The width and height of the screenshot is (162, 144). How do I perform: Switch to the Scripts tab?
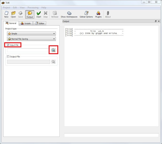point(26,23)
